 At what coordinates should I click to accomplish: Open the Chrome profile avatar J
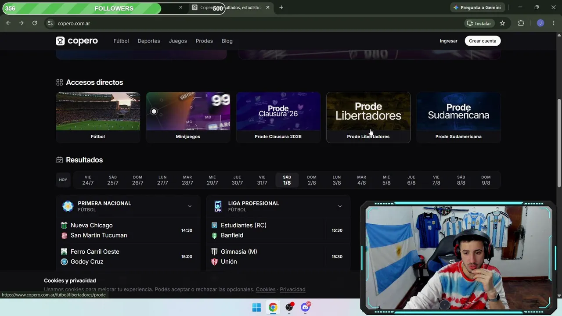pos(540,23)
